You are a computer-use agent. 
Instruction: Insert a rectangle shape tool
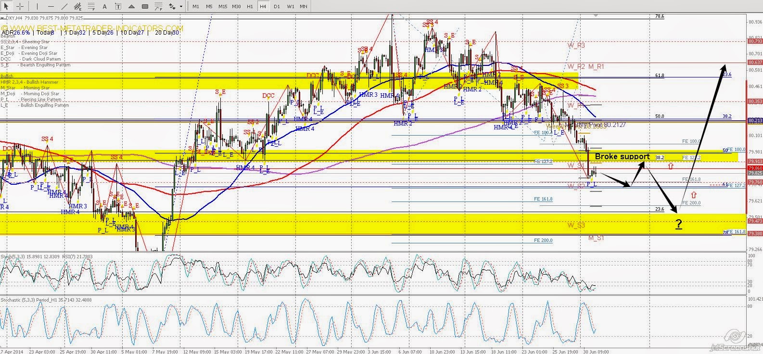click(x=145, y=6)
